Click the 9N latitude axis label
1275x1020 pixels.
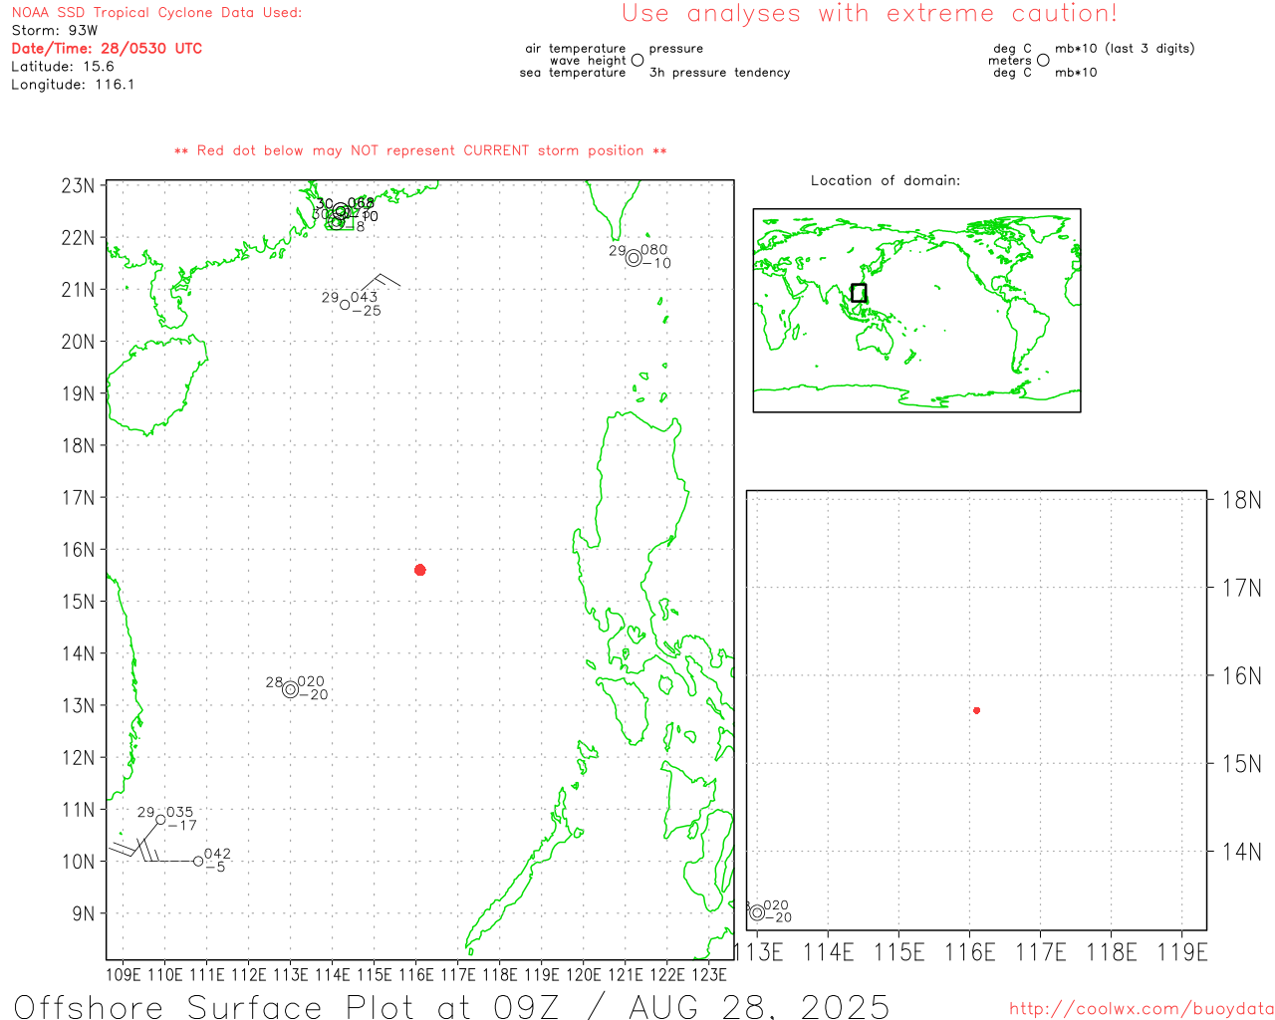84,913
